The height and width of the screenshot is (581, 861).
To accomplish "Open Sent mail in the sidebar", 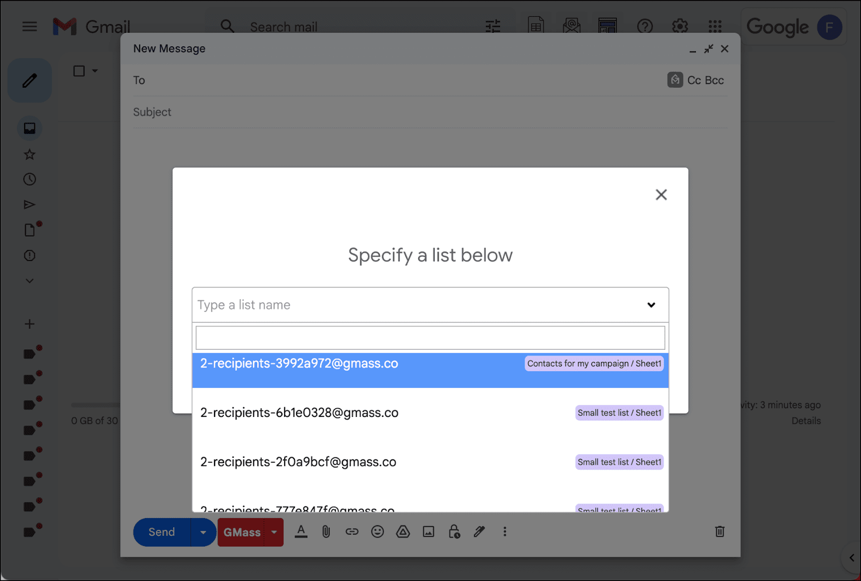I will [x=30, y=204].
